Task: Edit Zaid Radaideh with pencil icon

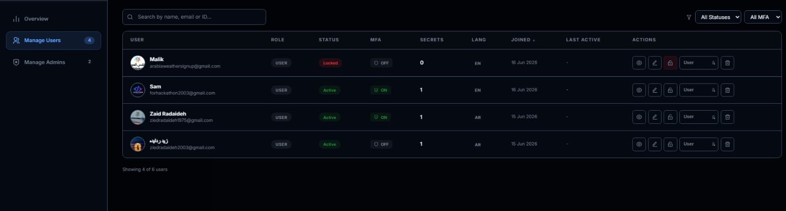Action: pyautogui.click(x=654, y=117)
